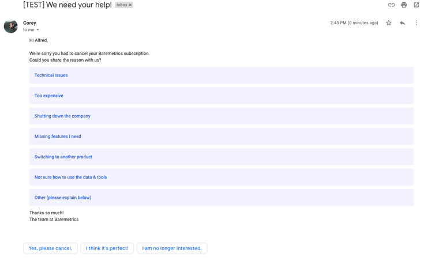This screenshot has height=261, width=424.
Task: Click 'Other (please explain below)'
Action: tap(63, 198)
